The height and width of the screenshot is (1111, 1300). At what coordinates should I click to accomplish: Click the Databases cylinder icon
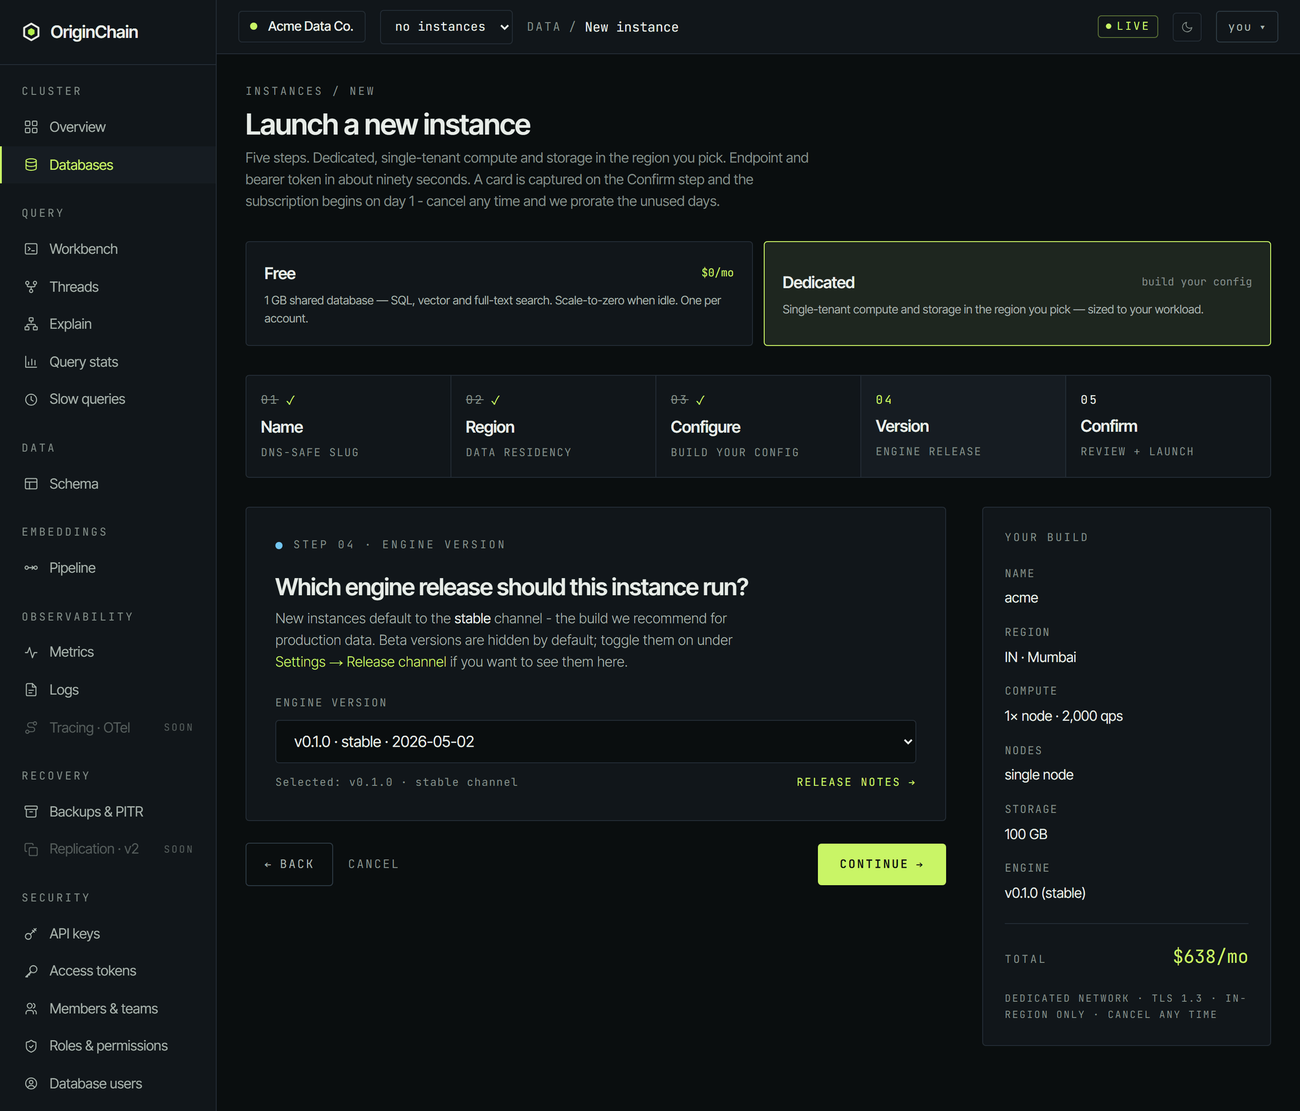[31, 165]
